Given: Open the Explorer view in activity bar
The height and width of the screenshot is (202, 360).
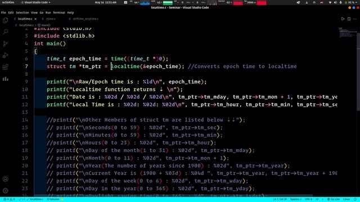Looking at the screenshot, I should point(5,20).
